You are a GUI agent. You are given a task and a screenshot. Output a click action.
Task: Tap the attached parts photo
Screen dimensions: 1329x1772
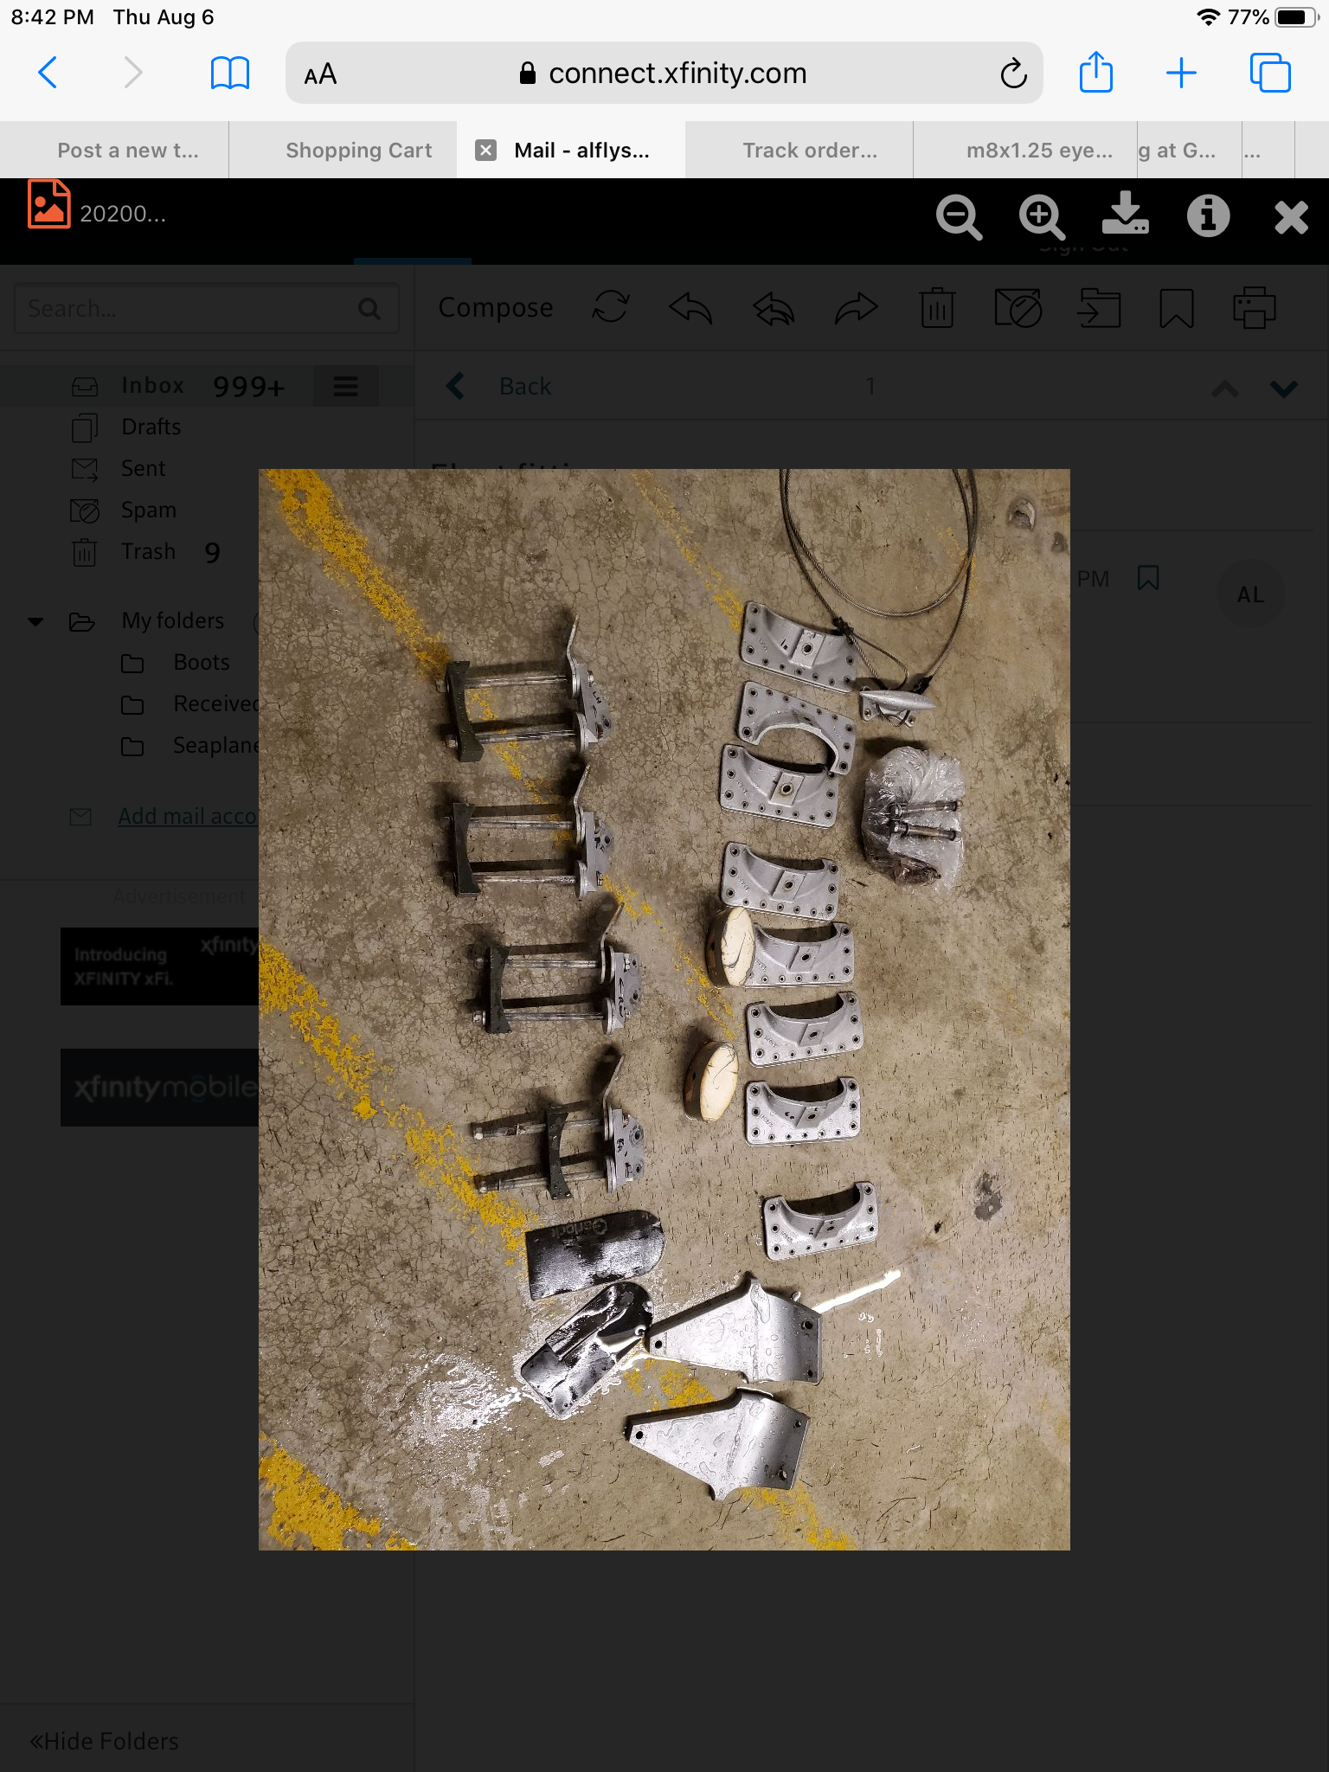(x=664, y=1009)
